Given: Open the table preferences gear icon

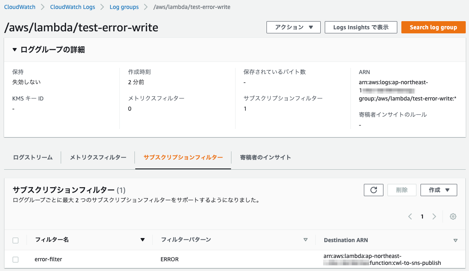Looking at the screenshot, I should tap(453, 216).
